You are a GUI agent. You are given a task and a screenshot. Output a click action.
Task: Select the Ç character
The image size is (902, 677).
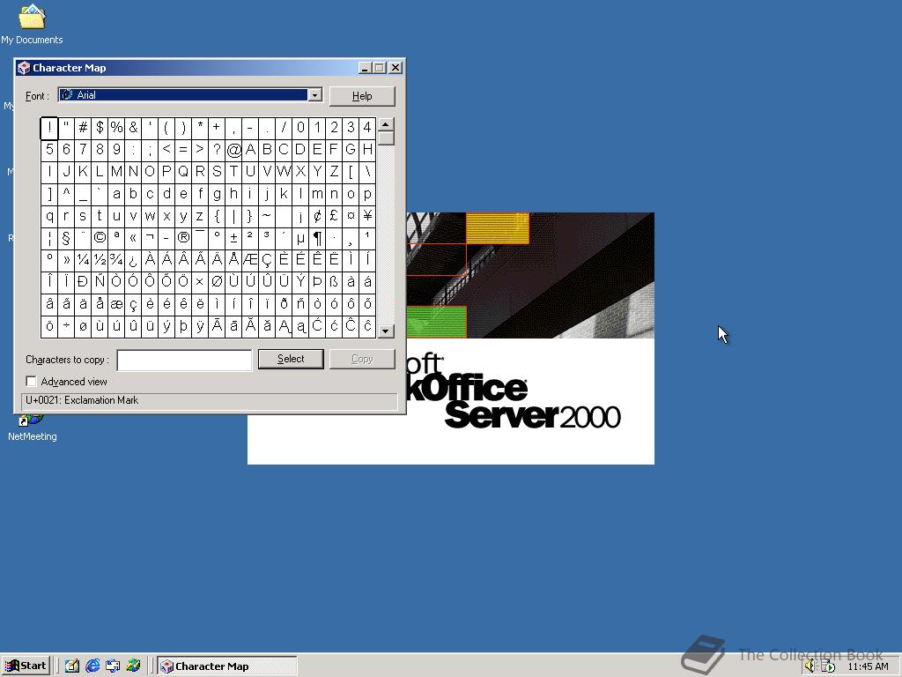pyautogui.click(x=267, y=260)
